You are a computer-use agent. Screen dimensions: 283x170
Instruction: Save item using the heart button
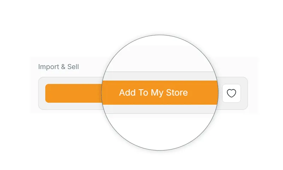tap(231, 93)
